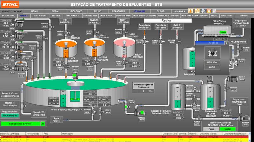Click the BL DE 01 pump icon
Screen dimensions: 254x142
(233, 79)
